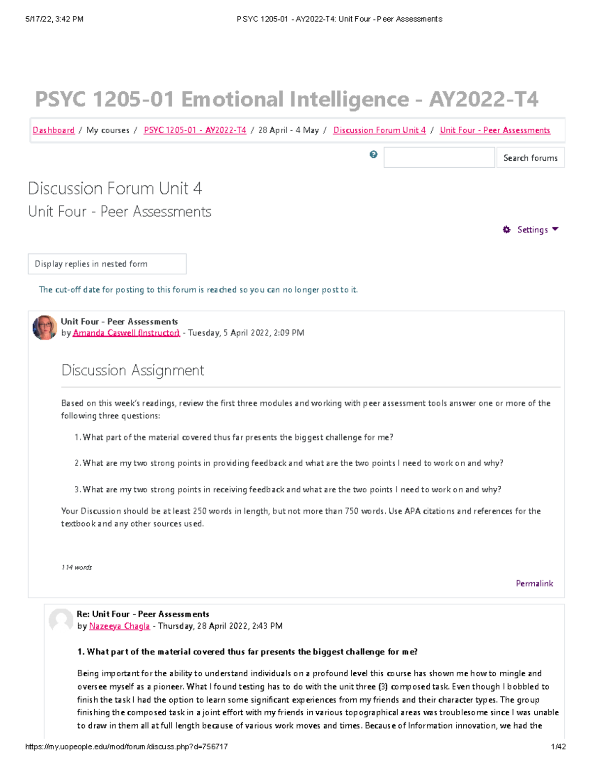The width and height of the screenshot is (592, 766).
Task: Click the Settings gear icon
Action: (x=507, y=229)
